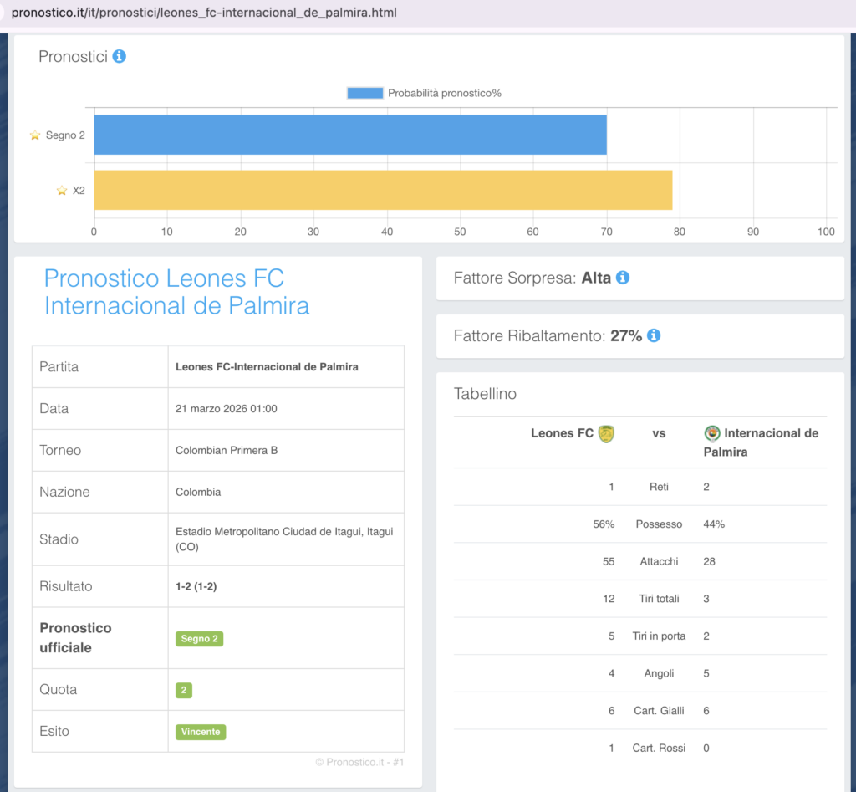Click the Internacional de Palmira team crest
The image size is (856, 792).
click(712, 433)
